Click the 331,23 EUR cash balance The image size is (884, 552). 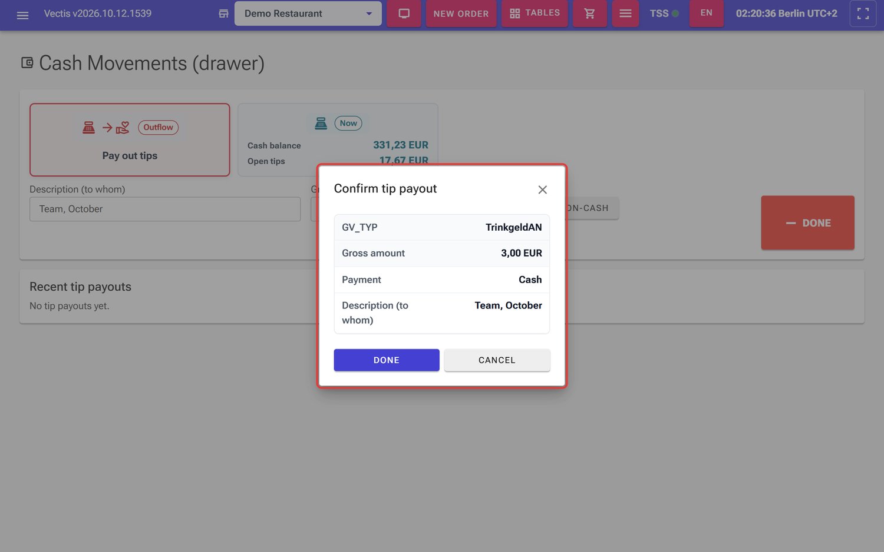click(x=401, y=145)
